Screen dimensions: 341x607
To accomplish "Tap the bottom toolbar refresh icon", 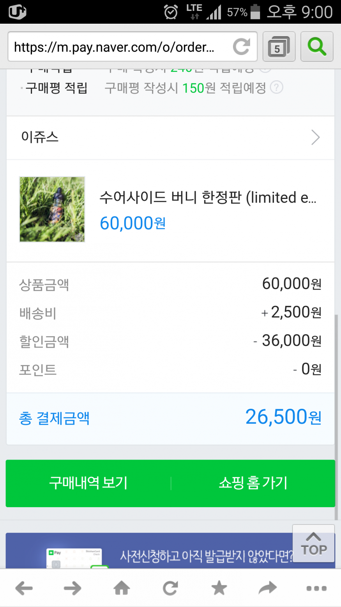I will coord(170,588).
